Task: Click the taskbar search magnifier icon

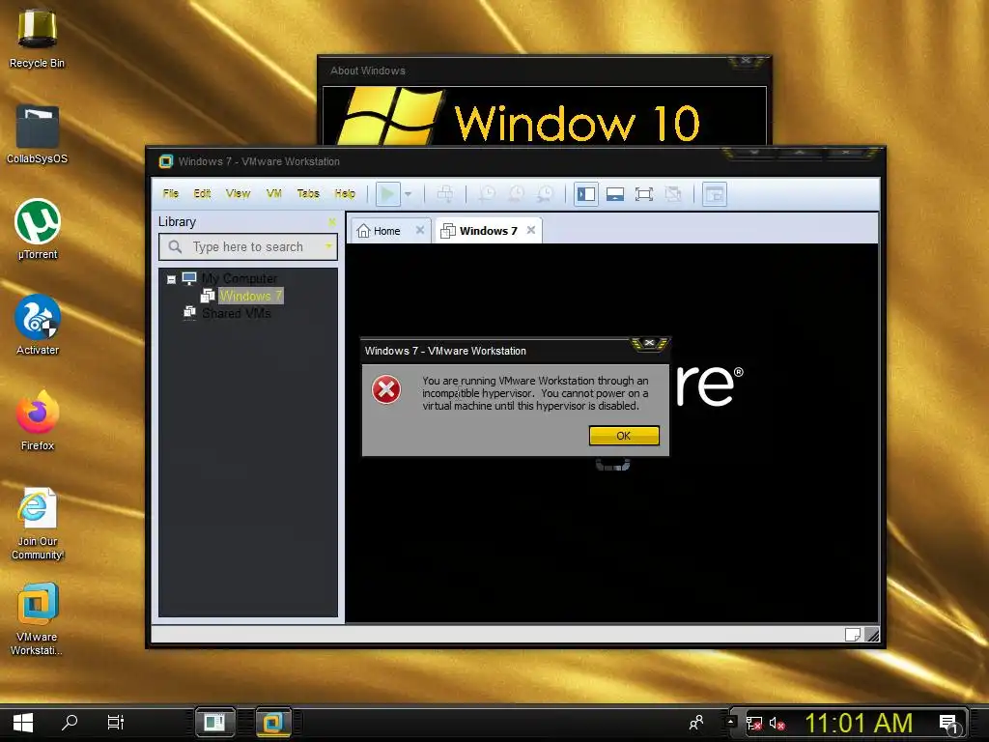Action: click(70, 722)
